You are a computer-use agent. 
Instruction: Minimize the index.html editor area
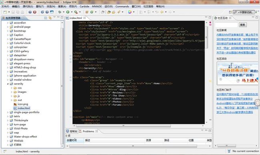[x=206, y=17]
